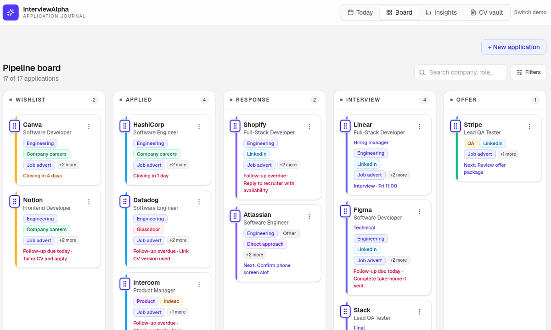Open the three-dot menu on Slack card

420,312
